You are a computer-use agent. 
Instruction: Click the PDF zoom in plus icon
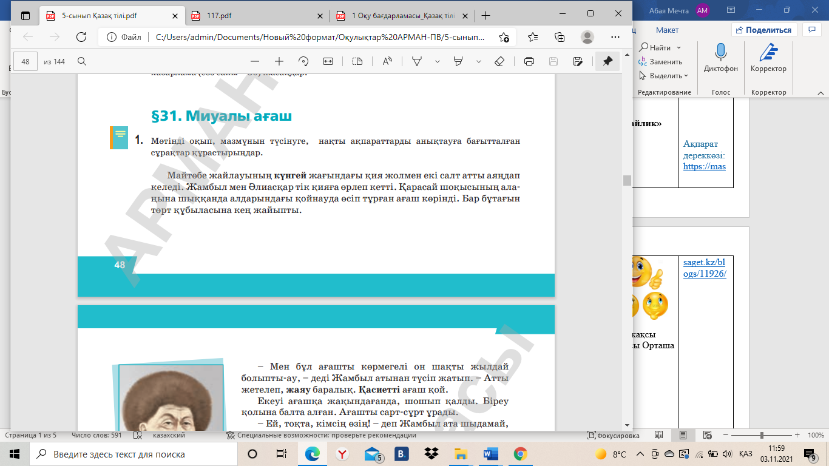(279, 61)
